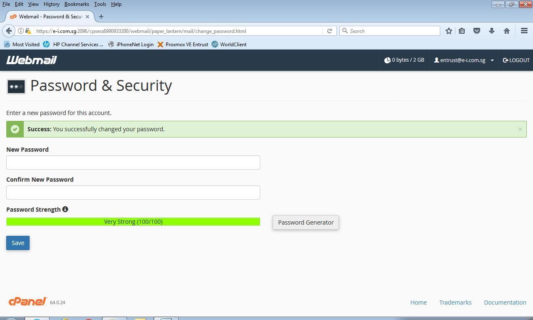Screen dimensions: 533x320
Task: Open a new tab with plus button
Action: pos(101,17)
